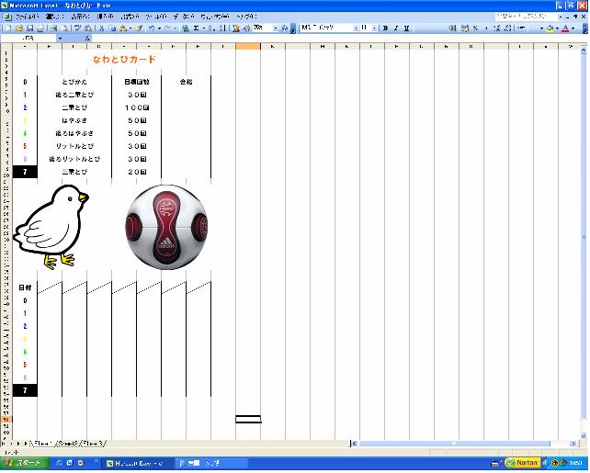Open the File menu
Viewport: 590px width, 473px height.
(x=27, y=17)
